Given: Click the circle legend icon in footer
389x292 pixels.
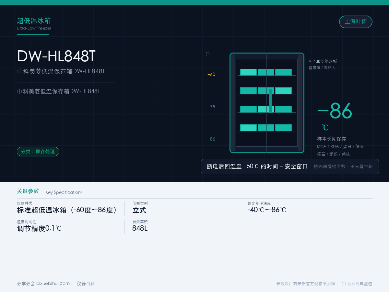Looking at the screenshot, I should [x=344, y=283].
